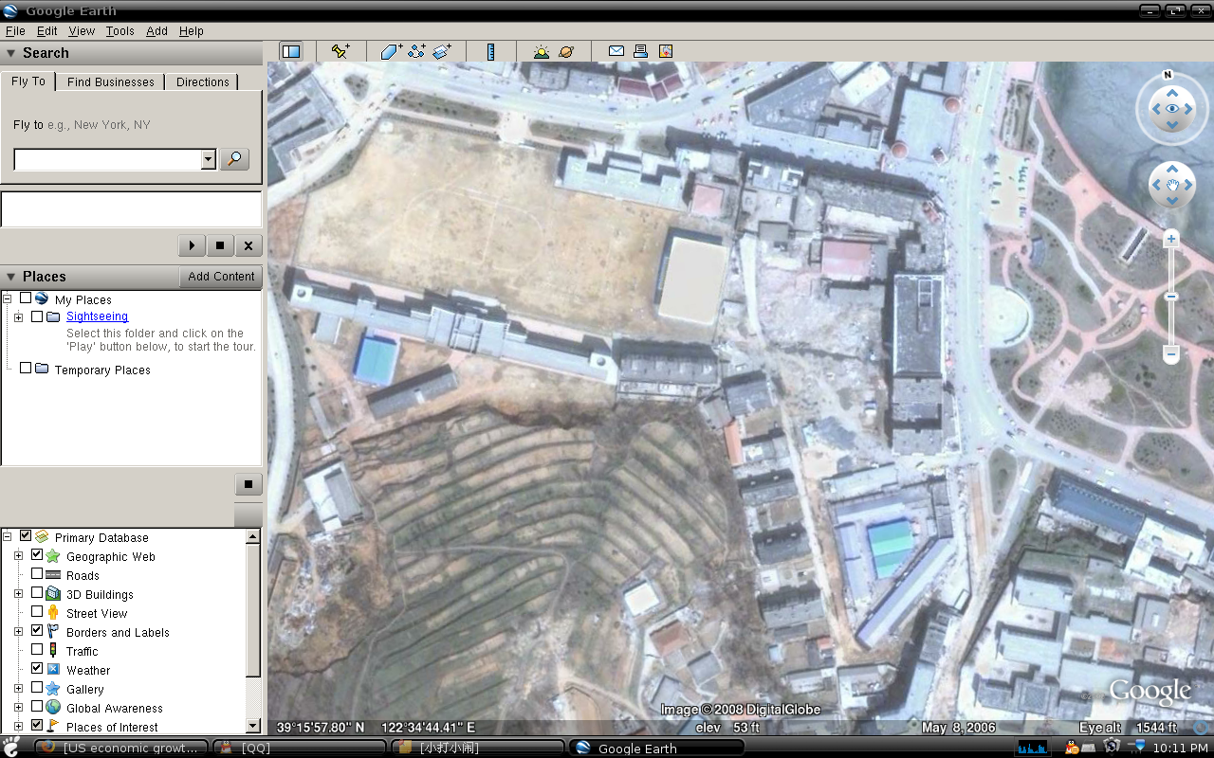Click the Add Content button
This screenshot has width=1214, height=758.
coord(221,277)
